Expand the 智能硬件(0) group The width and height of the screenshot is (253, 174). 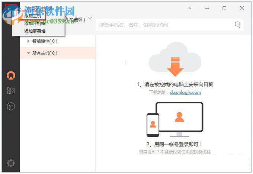point(28,41)
